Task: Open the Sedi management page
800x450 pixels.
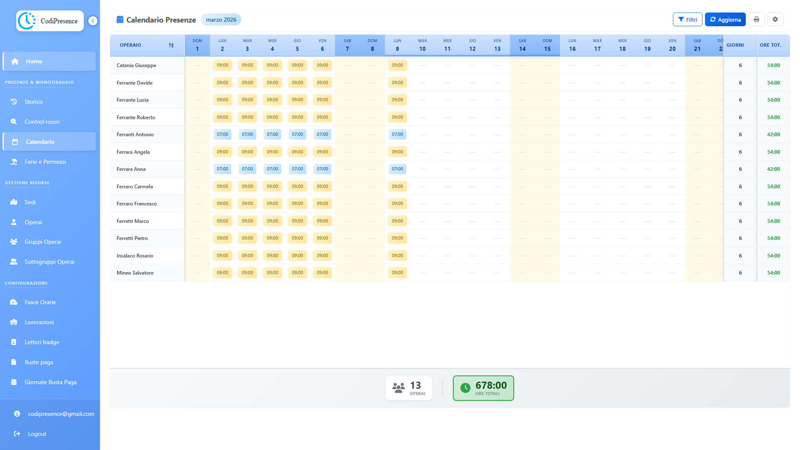Action: (14, 202)
